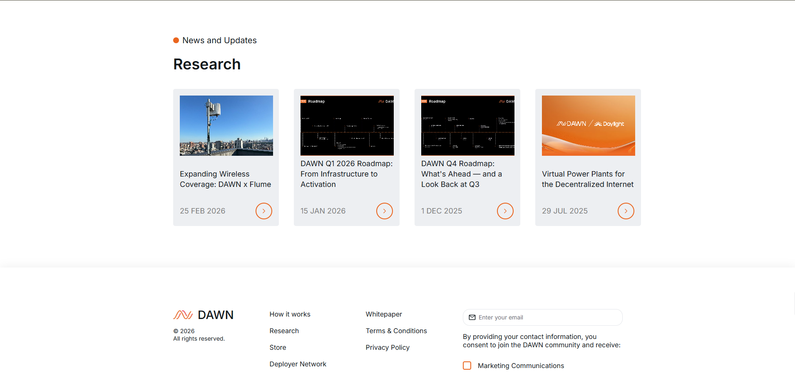Open arrow button on DAWN Q1 2026 Roadmap card
795x378 pixels.
click(385, 211)
